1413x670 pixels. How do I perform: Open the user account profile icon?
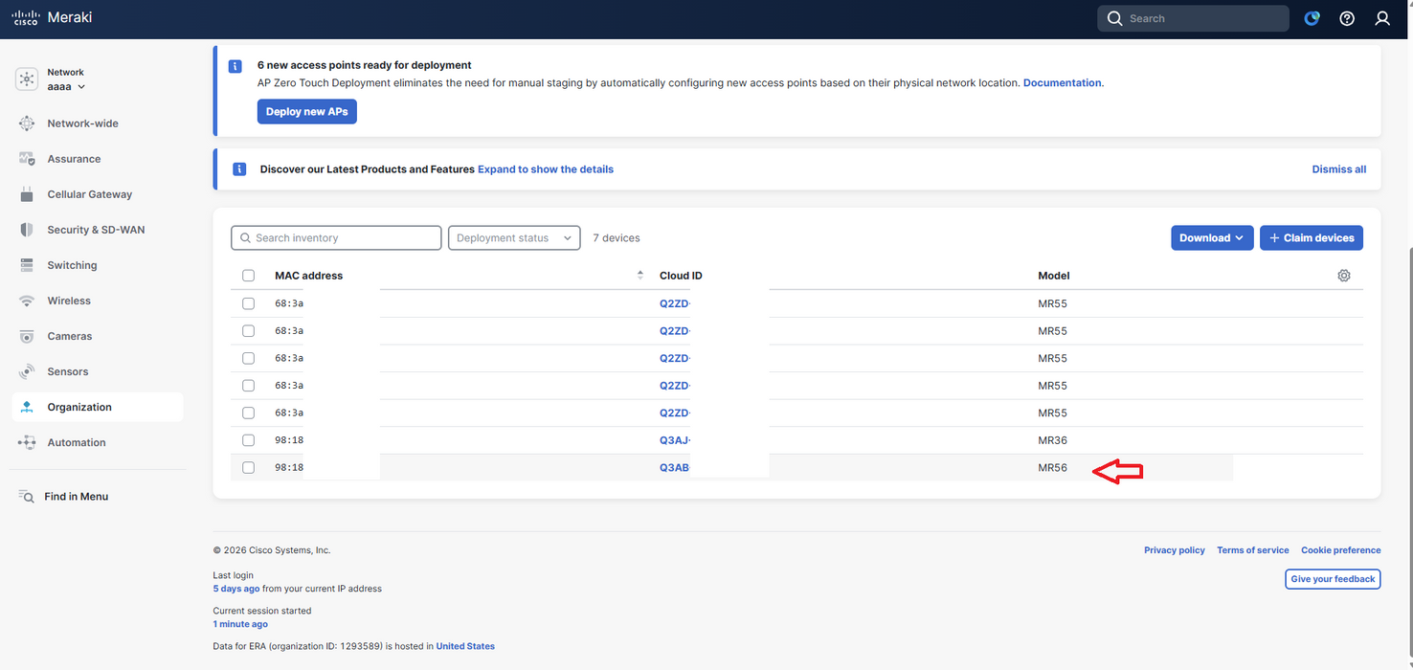click(x=1382, y=18)
